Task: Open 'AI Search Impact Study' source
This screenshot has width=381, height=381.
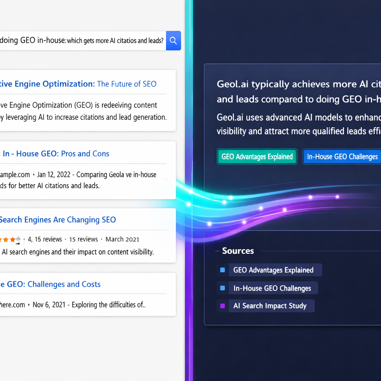Action: [x=270, y=306]
